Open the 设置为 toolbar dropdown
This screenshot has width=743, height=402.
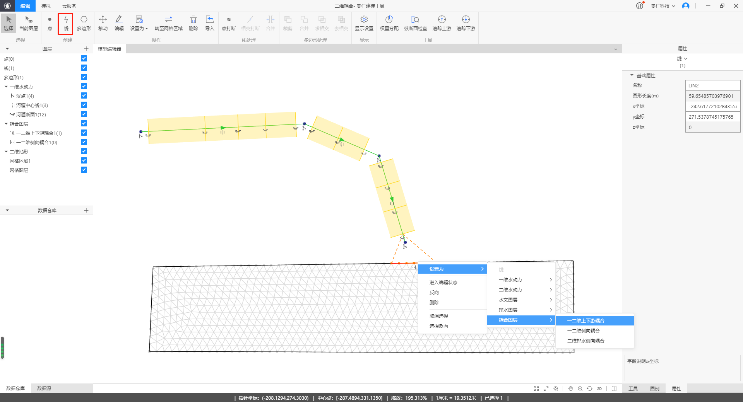(x=139, y=23)
